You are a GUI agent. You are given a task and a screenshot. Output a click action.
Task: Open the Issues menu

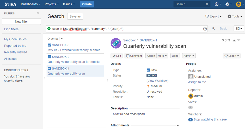(69, 4)
